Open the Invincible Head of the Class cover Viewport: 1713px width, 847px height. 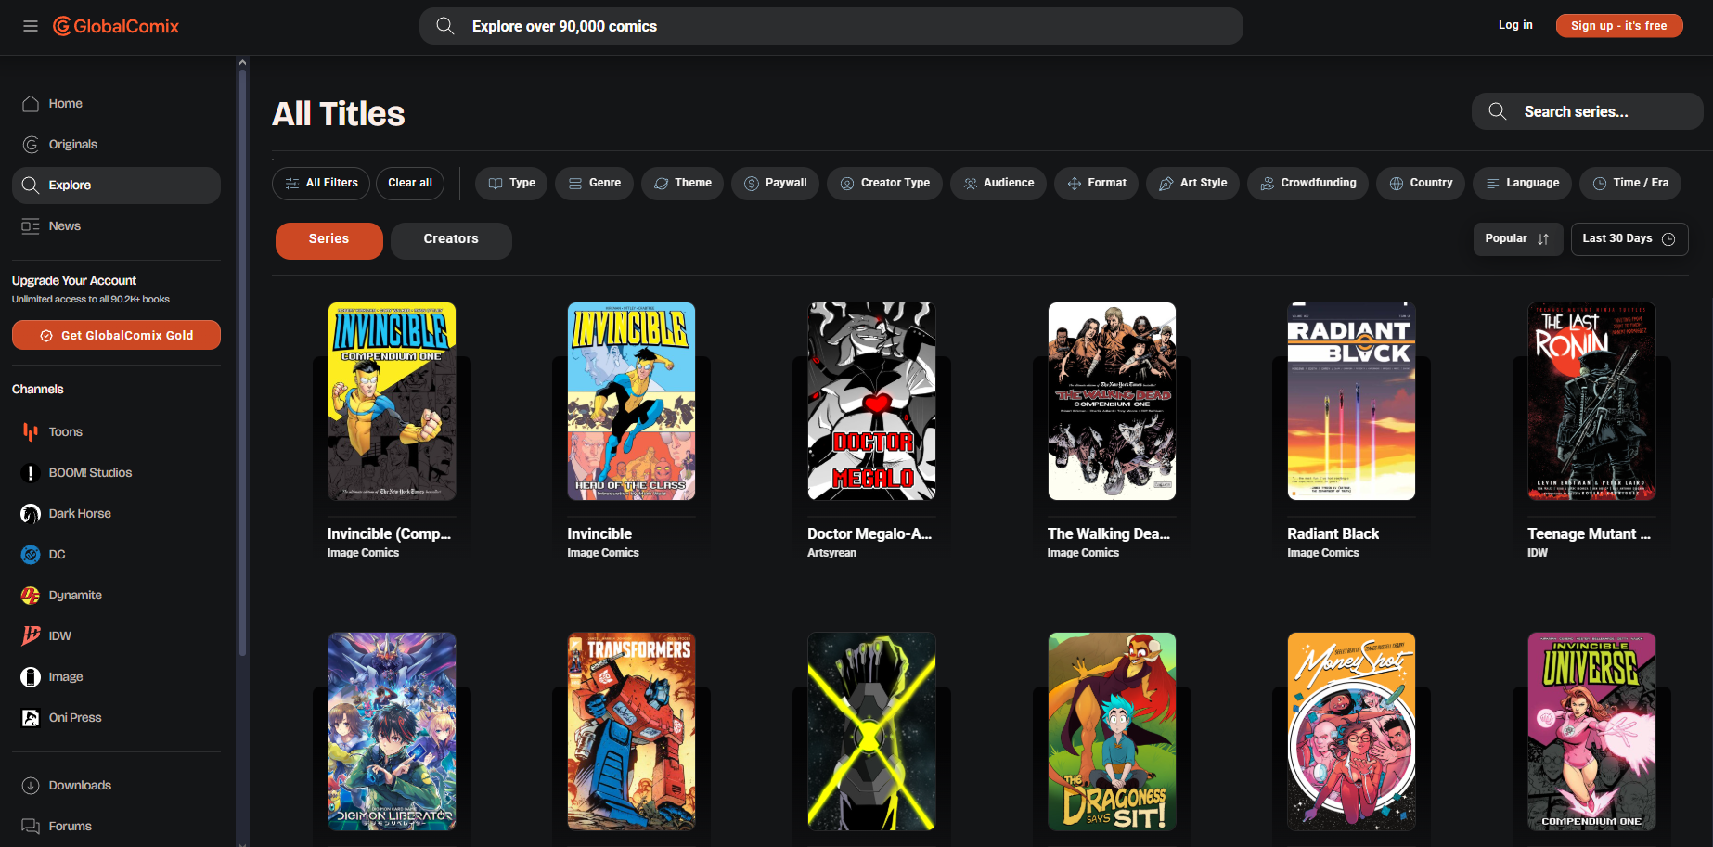pos(631,402)
